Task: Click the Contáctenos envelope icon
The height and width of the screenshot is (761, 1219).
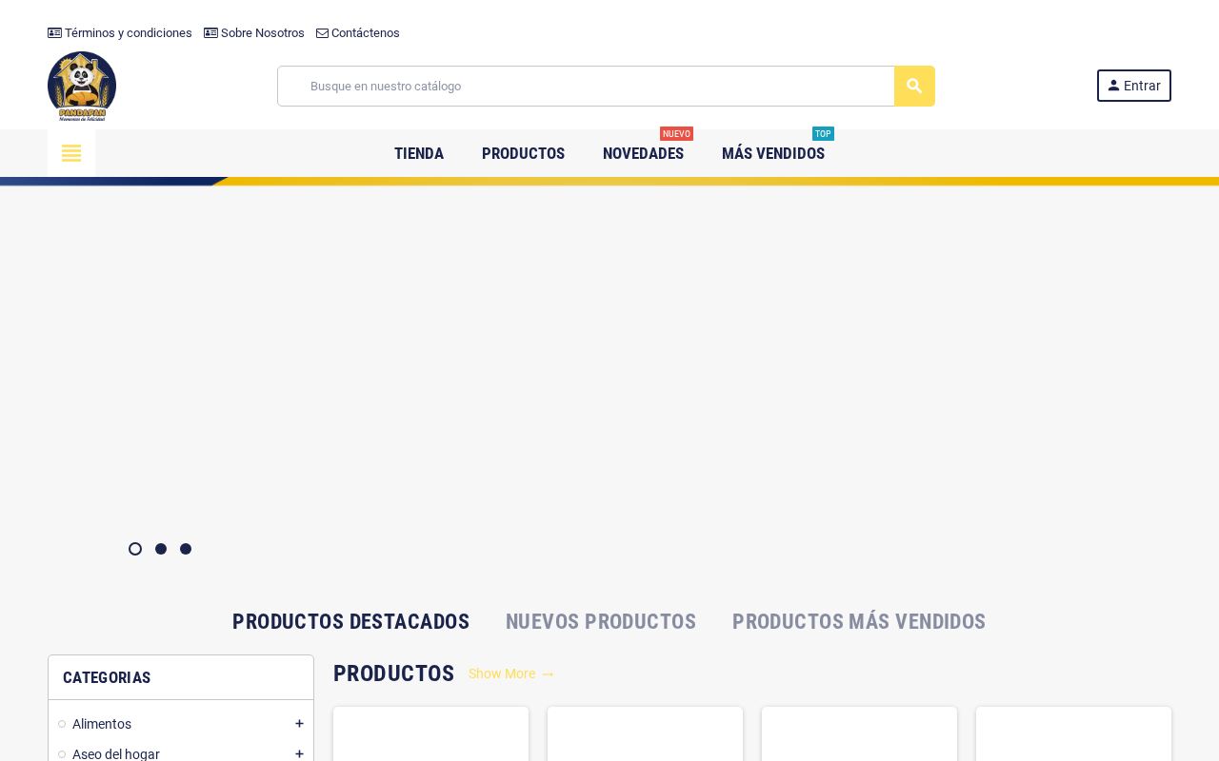Action: point(322,33)
